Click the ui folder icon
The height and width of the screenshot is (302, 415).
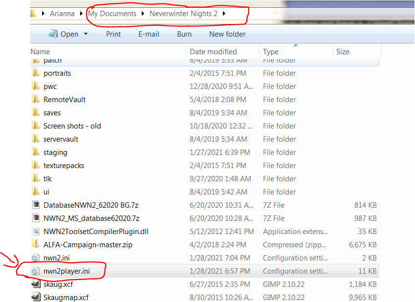point(36,192)
